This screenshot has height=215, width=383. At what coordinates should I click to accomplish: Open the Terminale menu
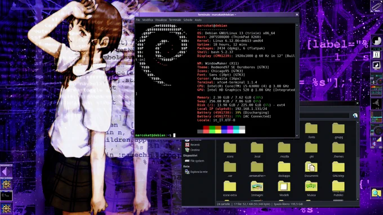click(175, 20)
